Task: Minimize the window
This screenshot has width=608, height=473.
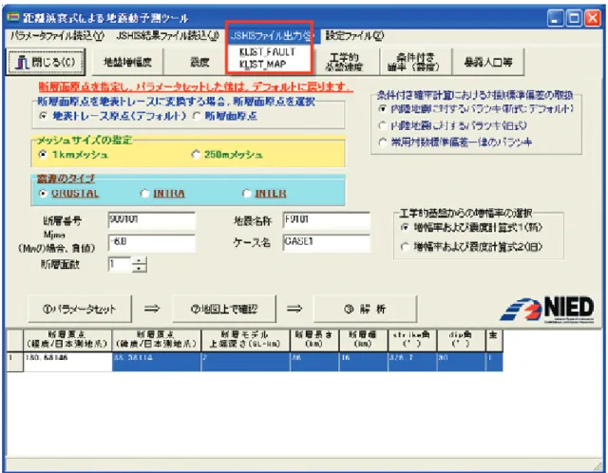Action: [555, 18]
